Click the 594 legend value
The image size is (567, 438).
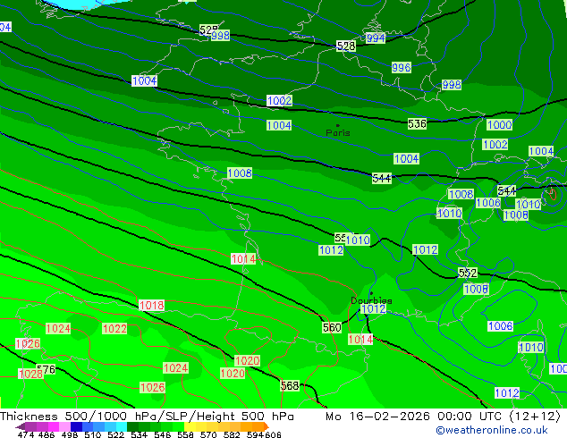click(255, 434)
